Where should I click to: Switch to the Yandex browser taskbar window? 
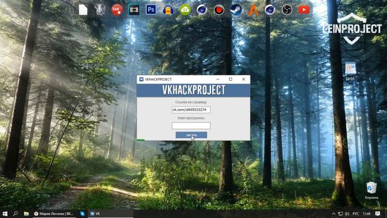pyautogui.click(x=54, y=214)
